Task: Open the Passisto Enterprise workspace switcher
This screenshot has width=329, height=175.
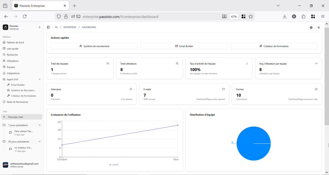Action: click(x=22, y=27)
